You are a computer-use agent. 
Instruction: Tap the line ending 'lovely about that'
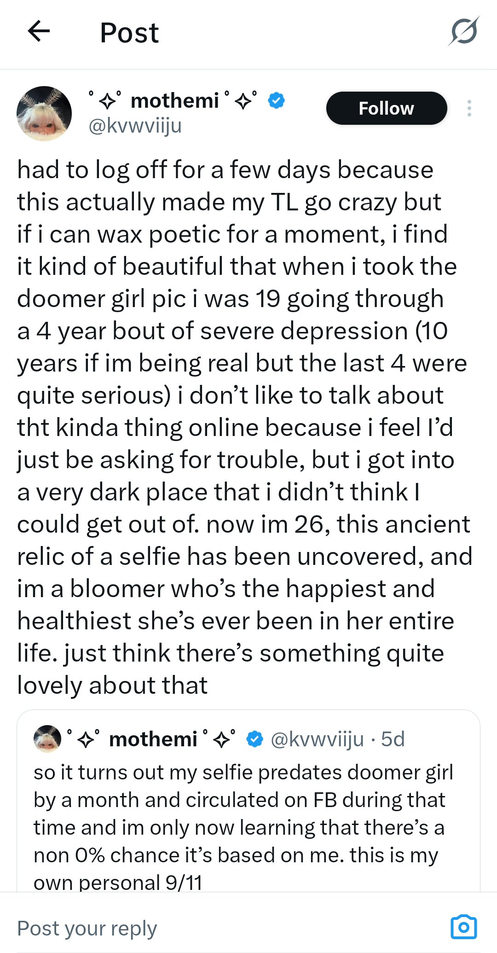(x=112, y=685)
